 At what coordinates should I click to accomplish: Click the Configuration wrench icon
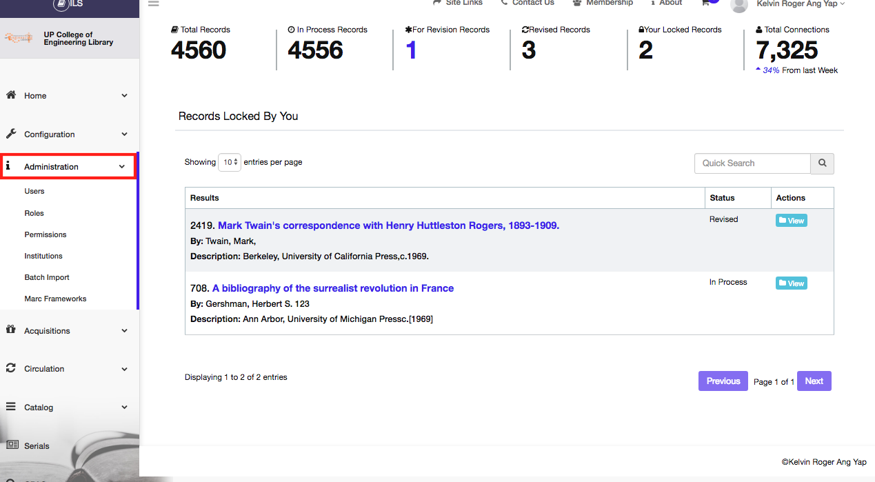click(x=11, y=134)
